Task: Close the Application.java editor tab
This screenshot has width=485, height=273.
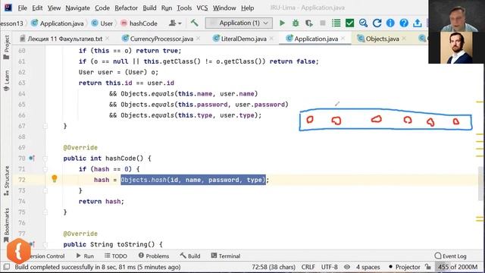Action: (x=343, y=39)
